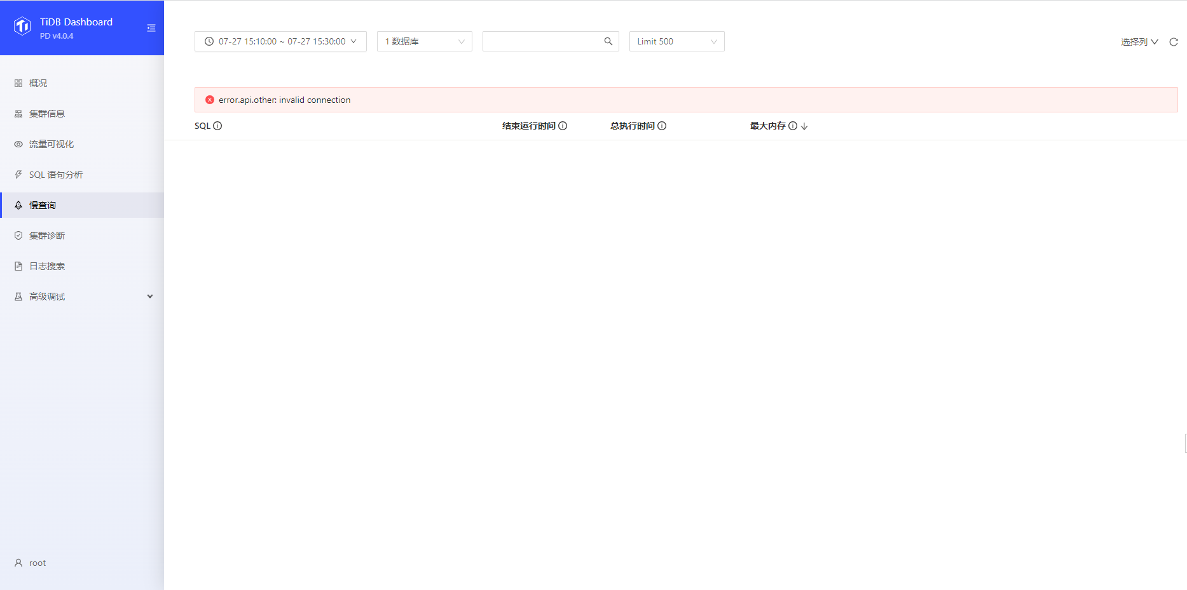This screenshot has width=1187, height=590.
Task: Open the 选择列 column selector
Action: (1139, 42)
